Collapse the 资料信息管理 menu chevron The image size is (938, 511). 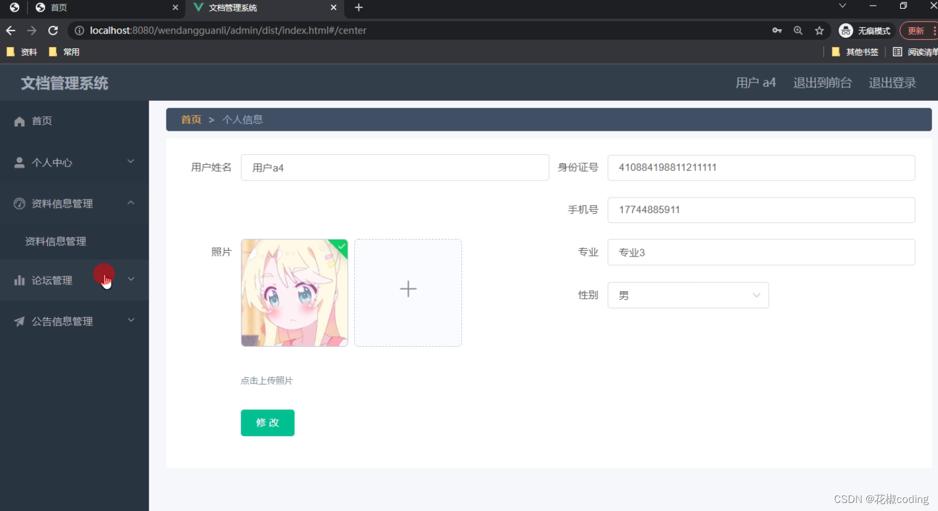131,203
